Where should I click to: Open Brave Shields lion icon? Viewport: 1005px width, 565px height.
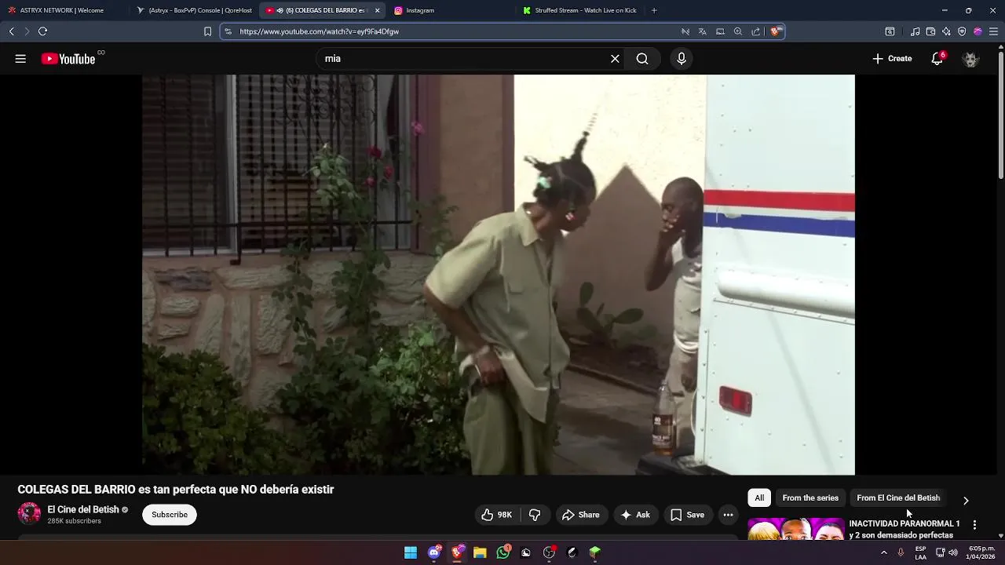click(x=775, y=31)
